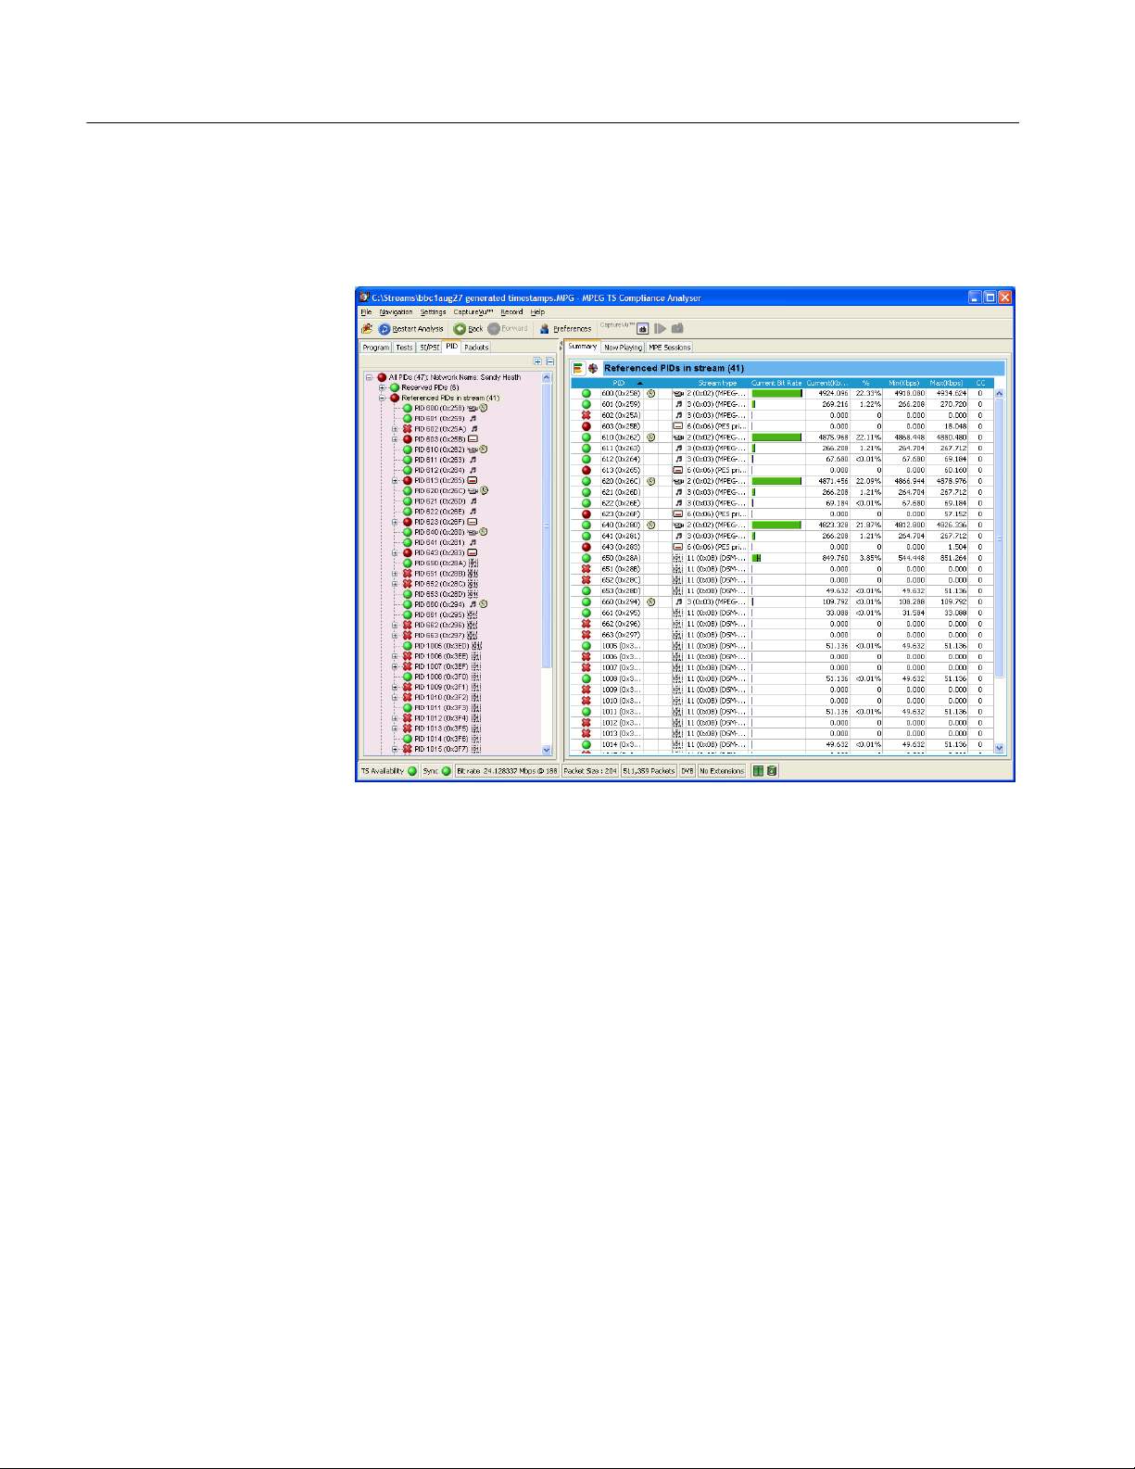Select the MPE Sessions tab

click(669, 348)
